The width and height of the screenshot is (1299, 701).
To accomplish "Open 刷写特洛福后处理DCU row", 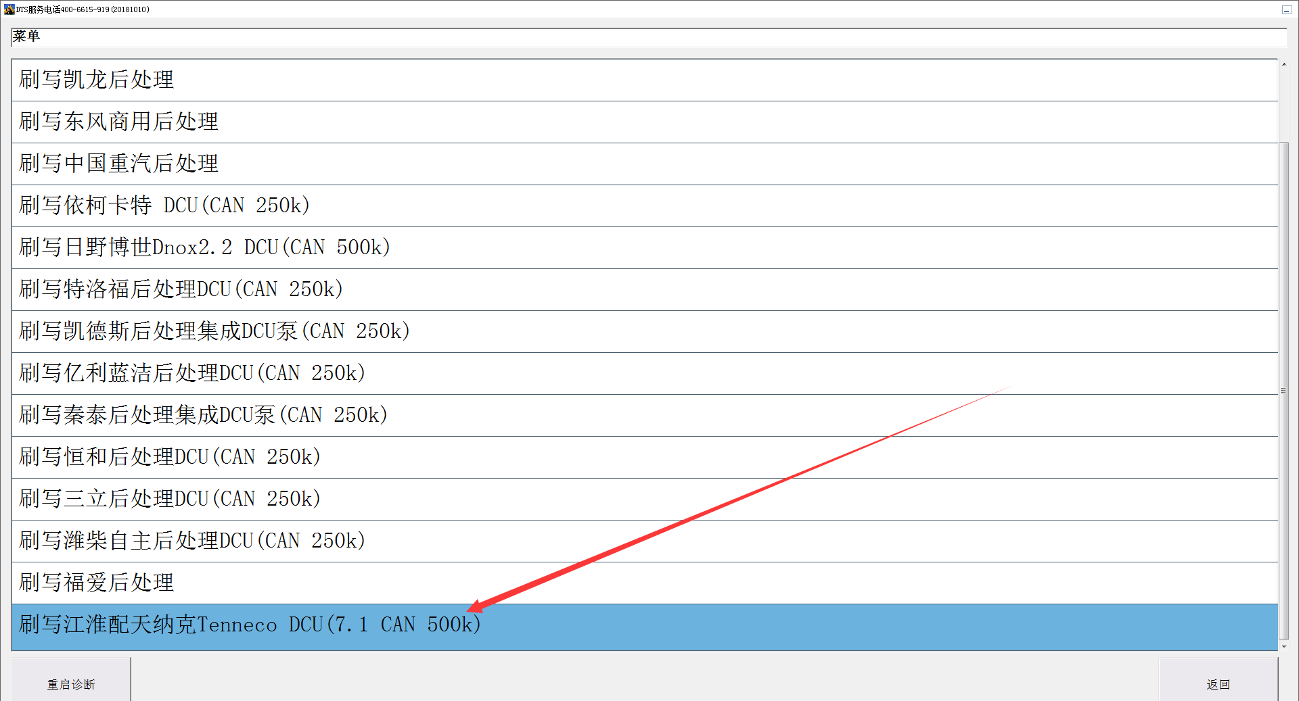I will (x=644, y=290).
